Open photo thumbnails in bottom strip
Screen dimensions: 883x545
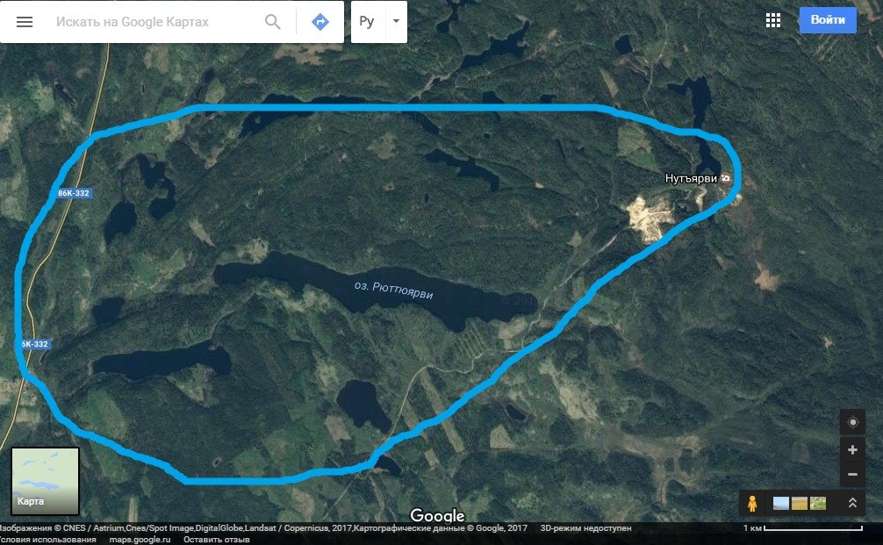tap(800, 503)
